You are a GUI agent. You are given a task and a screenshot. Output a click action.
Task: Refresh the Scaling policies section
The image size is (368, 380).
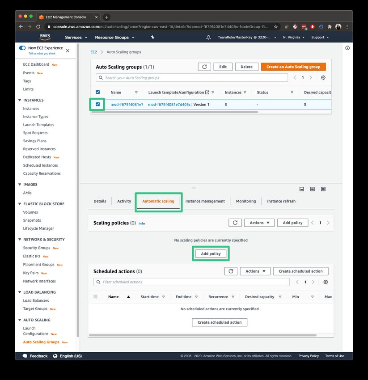click(x=235, y=223)
